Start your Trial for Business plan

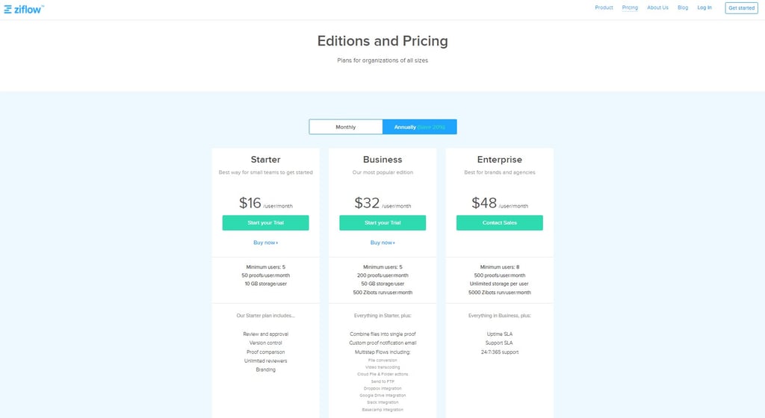click(382, 222)
